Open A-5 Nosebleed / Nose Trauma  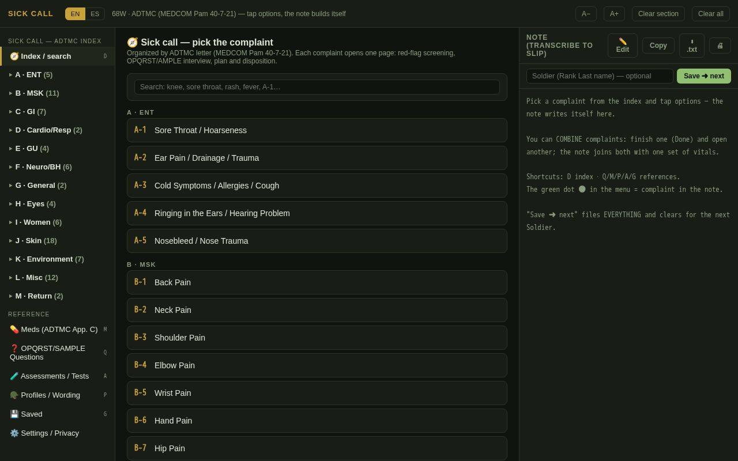(317, 241)
